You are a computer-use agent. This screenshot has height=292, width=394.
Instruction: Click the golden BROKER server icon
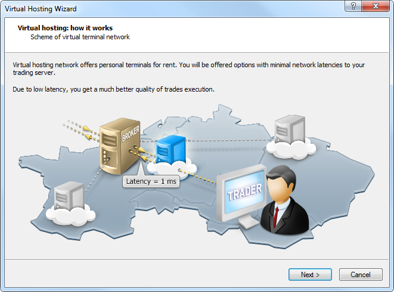tap(120, 146)
